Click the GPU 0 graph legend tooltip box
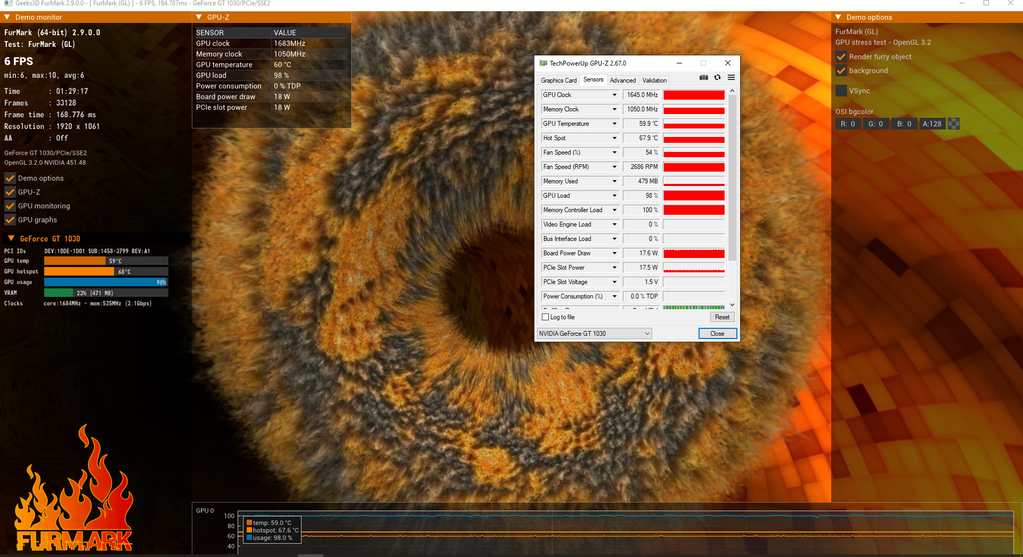The height and width of the screenshot is (557, 1023). (272, 530)
